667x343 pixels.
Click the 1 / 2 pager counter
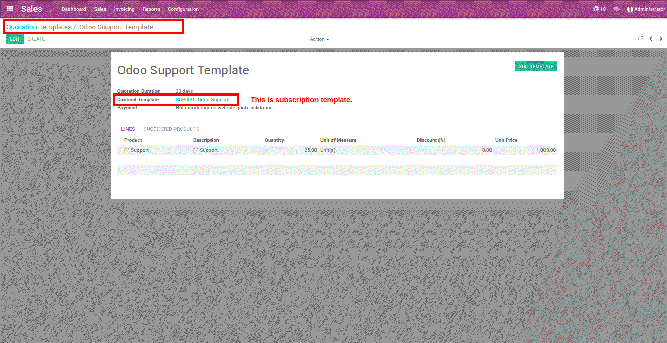[x=638, y=39]
